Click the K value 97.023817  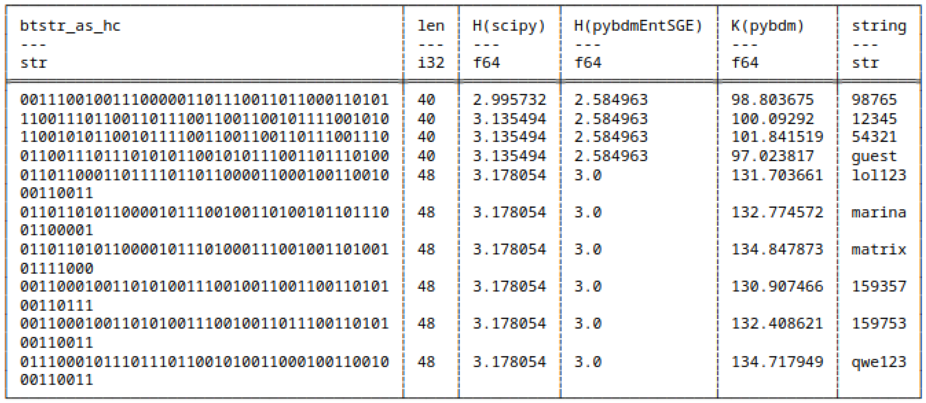(x=772, y=156)
